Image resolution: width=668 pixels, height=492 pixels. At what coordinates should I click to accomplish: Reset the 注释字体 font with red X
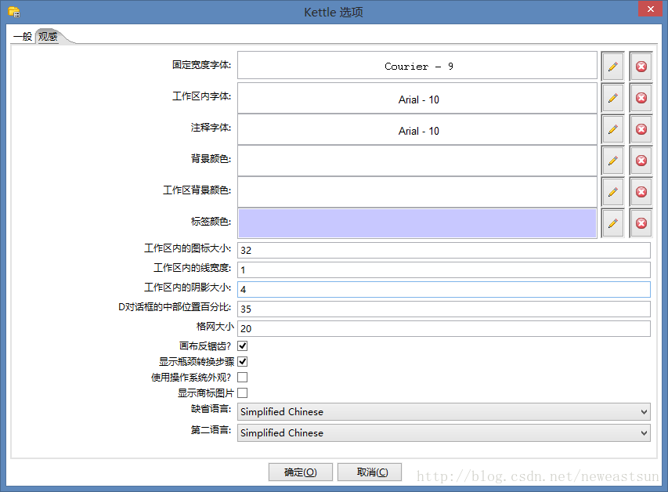(x=641, y=129)
